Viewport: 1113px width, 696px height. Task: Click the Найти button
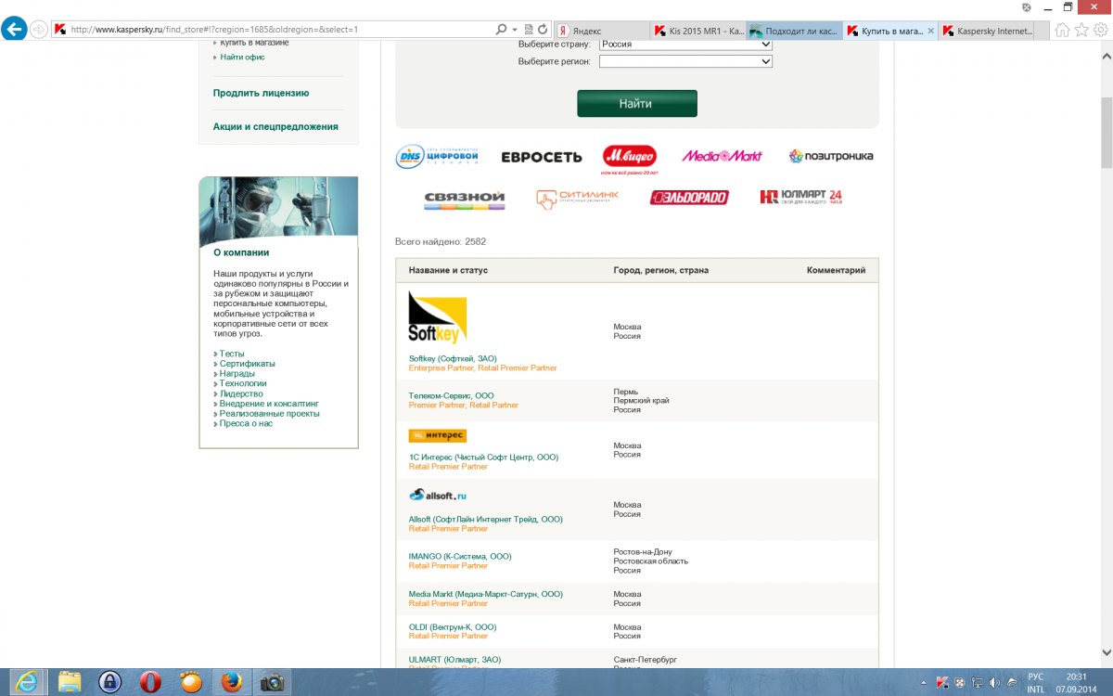click(636, 104)
